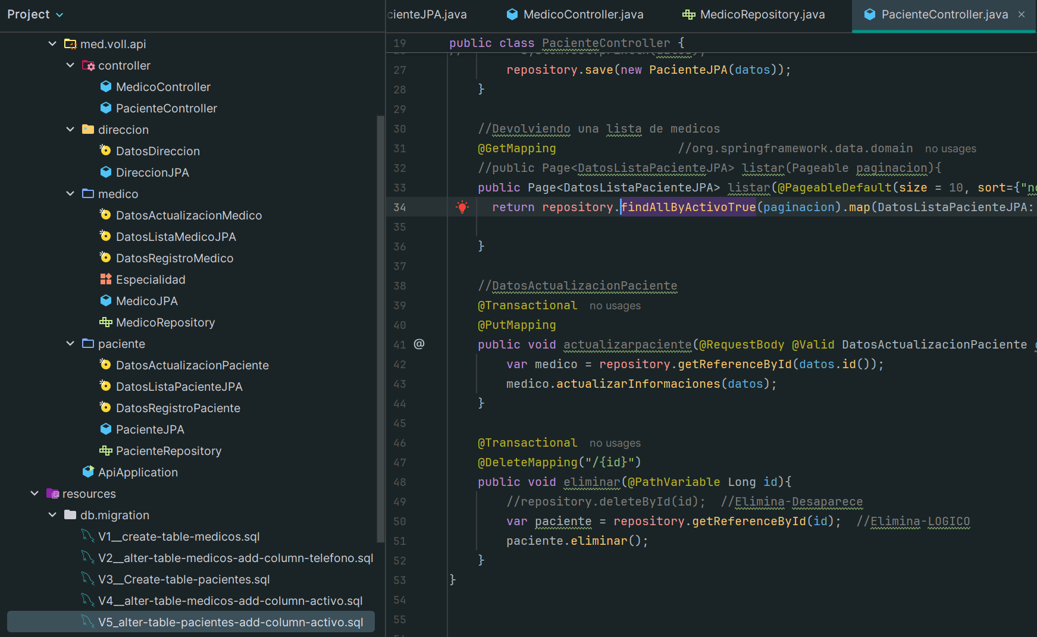The image size is (1037, 637).
Task: Click the ApiApplication Spring Boot class icon
Action: coord(88,472)
